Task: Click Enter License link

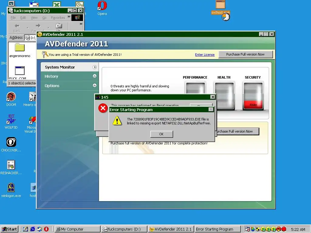Action: [205, 55]
